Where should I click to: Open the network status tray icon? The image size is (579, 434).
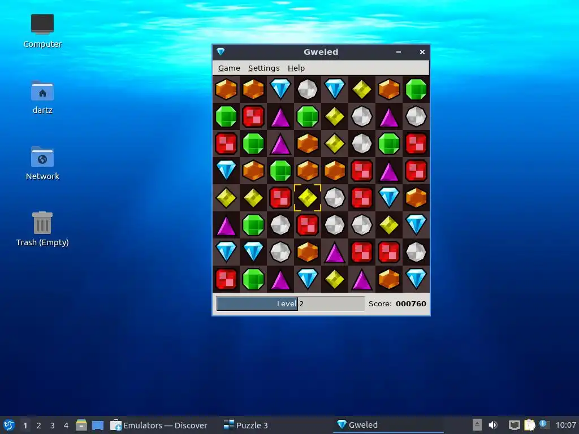514,425
